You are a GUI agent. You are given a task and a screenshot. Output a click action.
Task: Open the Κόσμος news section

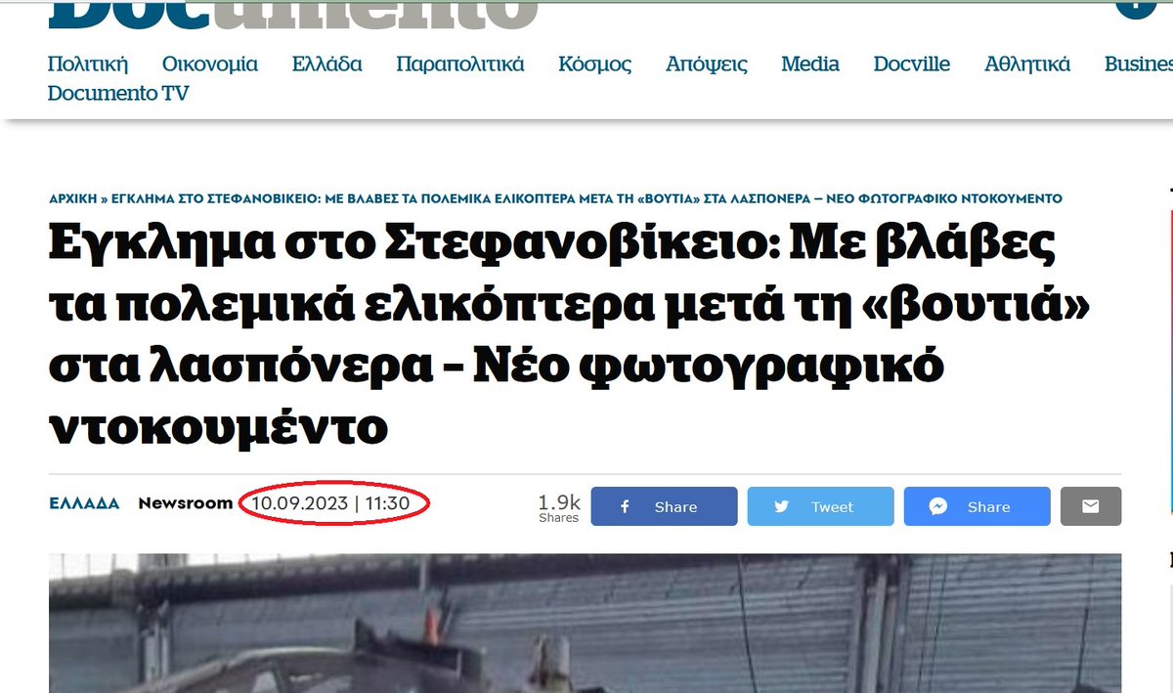coord(594,64)
